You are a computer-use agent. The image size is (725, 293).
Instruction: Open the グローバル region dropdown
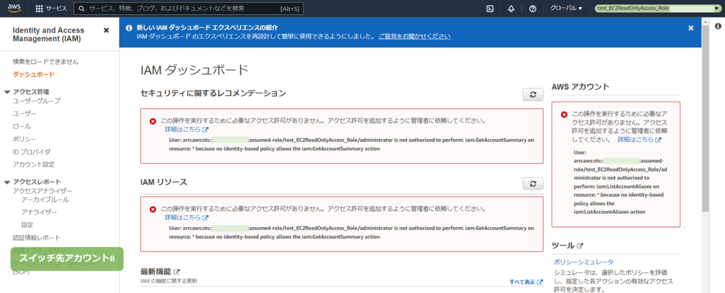click(566, 8)
